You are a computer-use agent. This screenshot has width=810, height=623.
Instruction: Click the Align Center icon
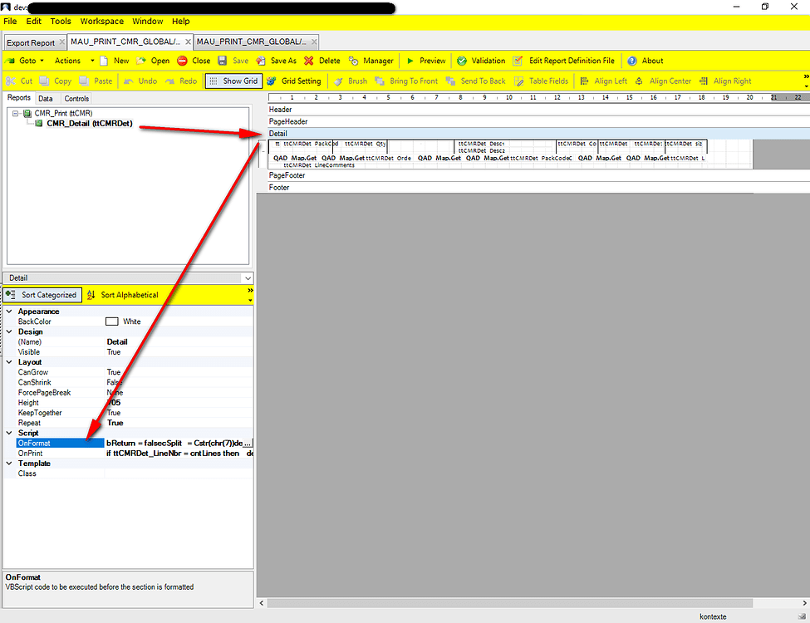639,81
